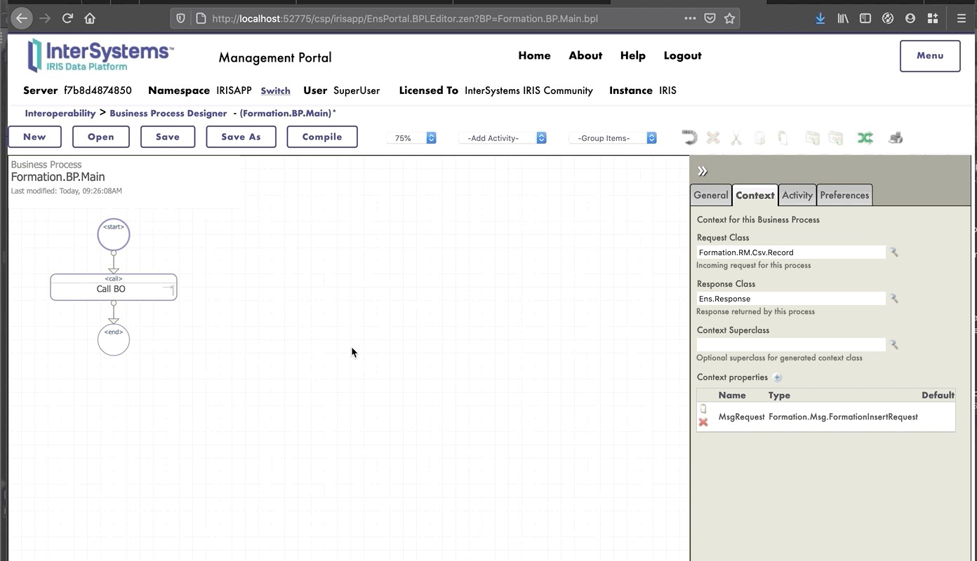Image resolution: width=977 pixels, height=561 pixels.
Task: Click the undo arrow icon in toolbar
Action: tap(689, 137)
